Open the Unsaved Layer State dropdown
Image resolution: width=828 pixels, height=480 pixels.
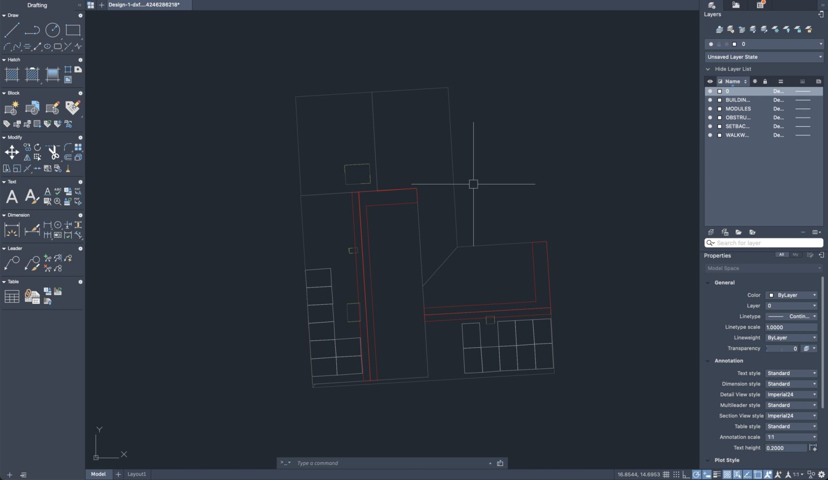763,57
